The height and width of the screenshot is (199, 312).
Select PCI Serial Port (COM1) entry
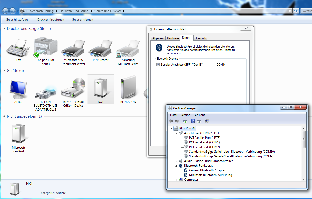pos(202,142)
